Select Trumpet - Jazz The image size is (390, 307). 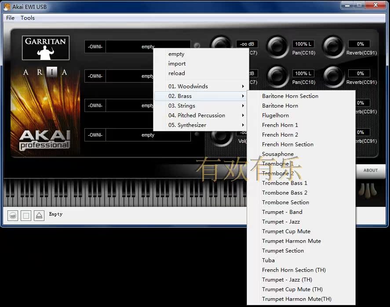(x=301, y=222)
